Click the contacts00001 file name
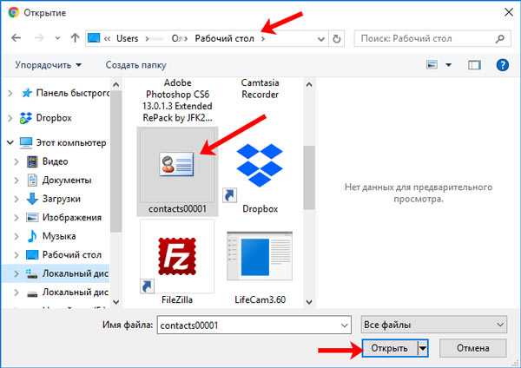The image size is (521, 368). (x=177, y=209)
